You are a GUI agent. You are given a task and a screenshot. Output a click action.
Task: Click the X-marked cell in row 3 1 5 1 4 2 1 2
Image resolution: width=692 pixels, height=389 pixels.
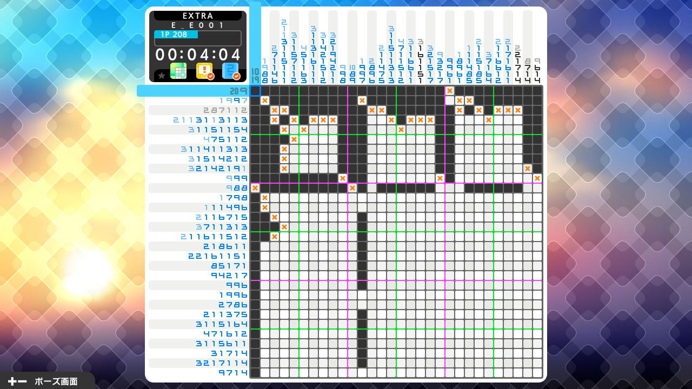[x=284, y=159]
